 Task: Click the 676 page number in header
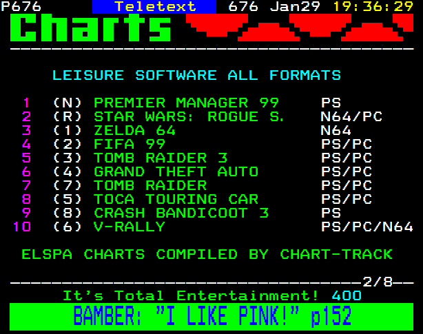(243, 6)
